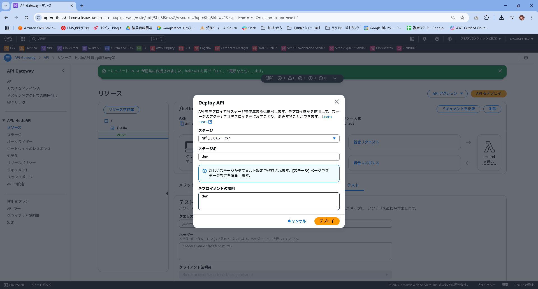Screen dimensions: 538x289
Task: Open the AWS notifications bell
Action: (x=425, y=39)
